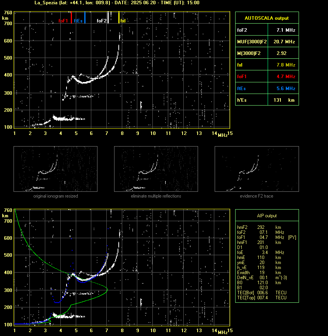Select the B0 121.0 km row
This screenshot has width=328, height=336.
tap(259, 283)
